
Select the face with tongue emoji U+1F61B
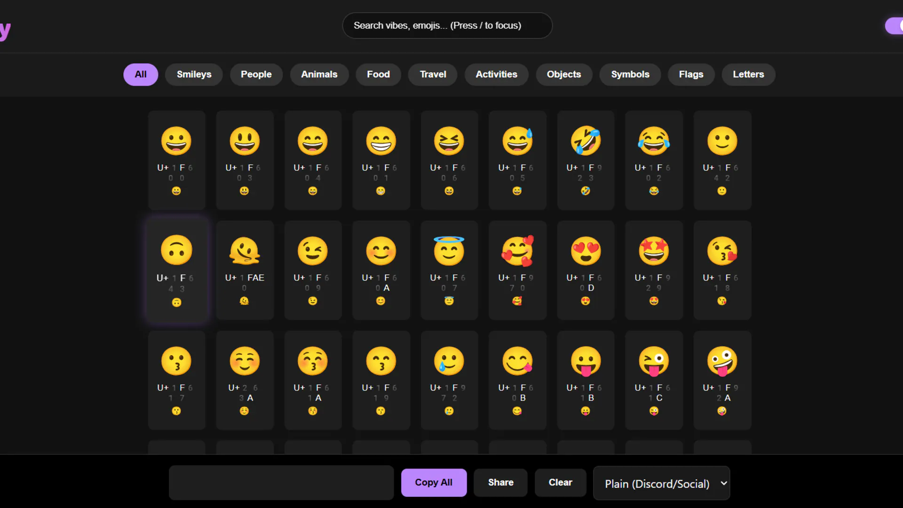586,380
